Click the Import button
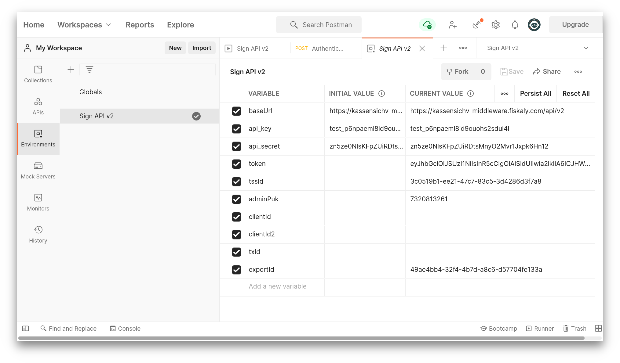The image size is (620, 363). (x=202, y=48)
